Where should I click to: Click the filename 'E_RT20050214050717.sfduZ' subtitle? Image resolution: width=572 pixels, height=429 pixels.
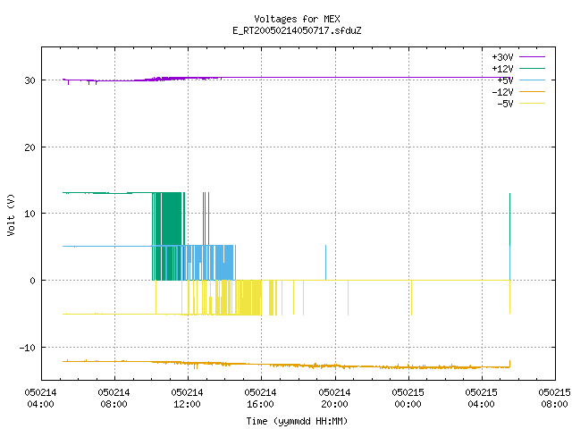point(297,30)
